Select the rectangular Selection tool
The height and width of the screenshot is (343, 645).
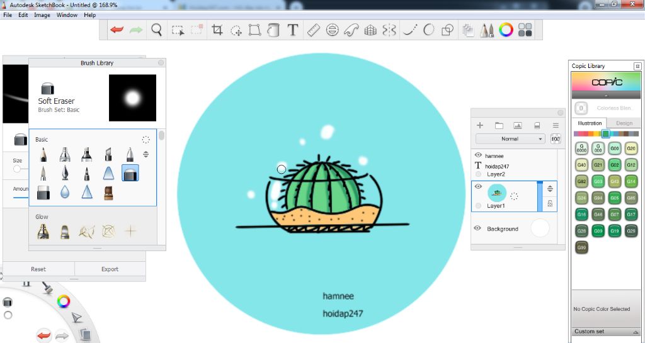point(178,30)
